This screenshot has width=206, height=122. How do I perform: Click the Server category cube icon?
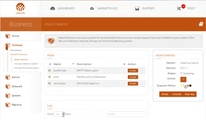point(8,77)
